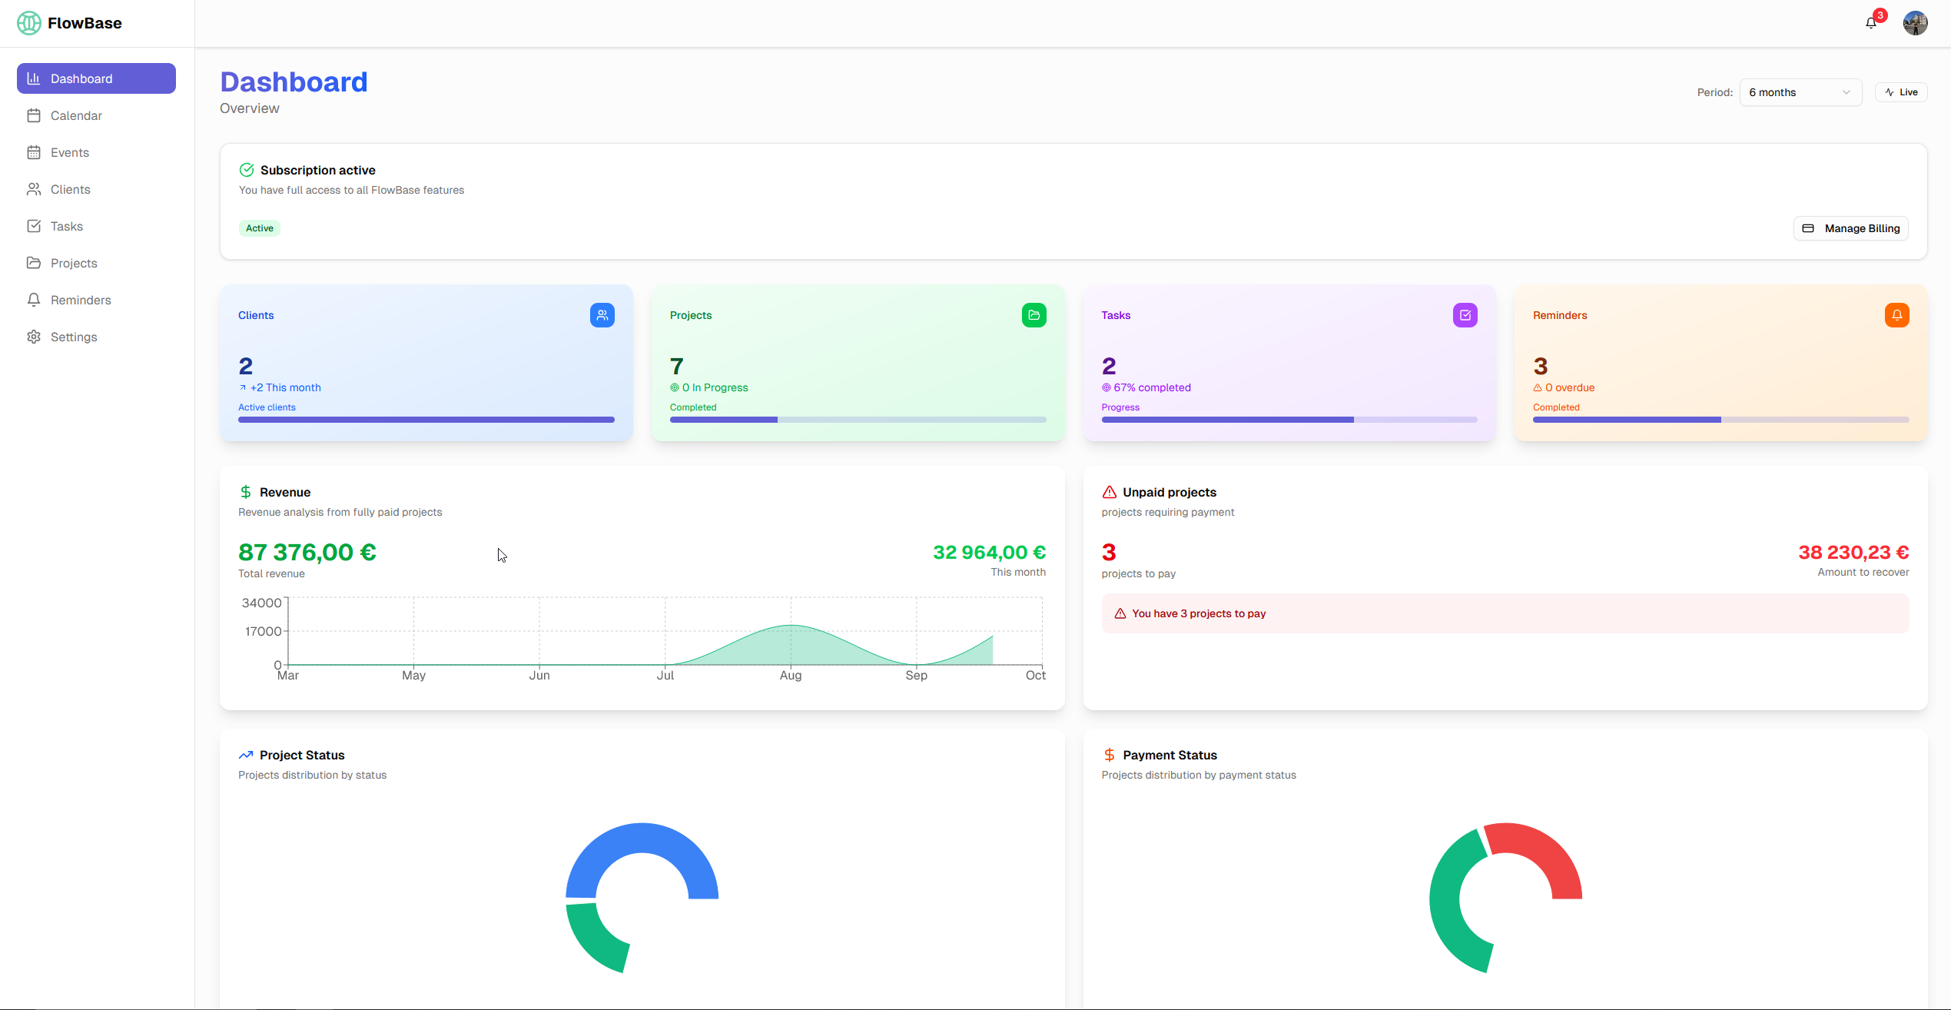Click the Tasks progress bar
Screen dimensions: 1951x1010
click(x=1289, y=420)
